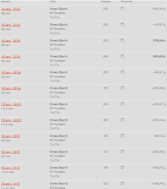Image resolution: width=167 pixels, height=189 pixels.
Task: Click wallet icon in the 292-hands row
Action: [122, 9]
